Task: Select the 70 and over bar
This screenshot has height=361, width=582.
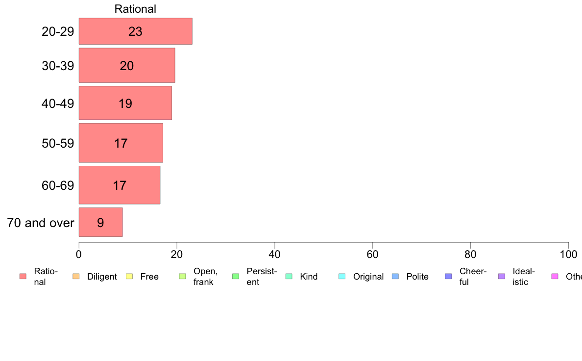Action: click(x=100, y=222)
